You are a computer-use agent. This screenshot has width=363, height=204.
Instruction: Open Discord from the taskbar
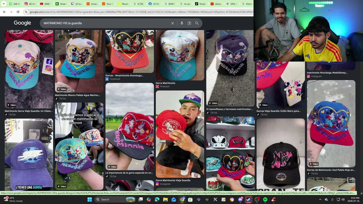click(240, 199)
